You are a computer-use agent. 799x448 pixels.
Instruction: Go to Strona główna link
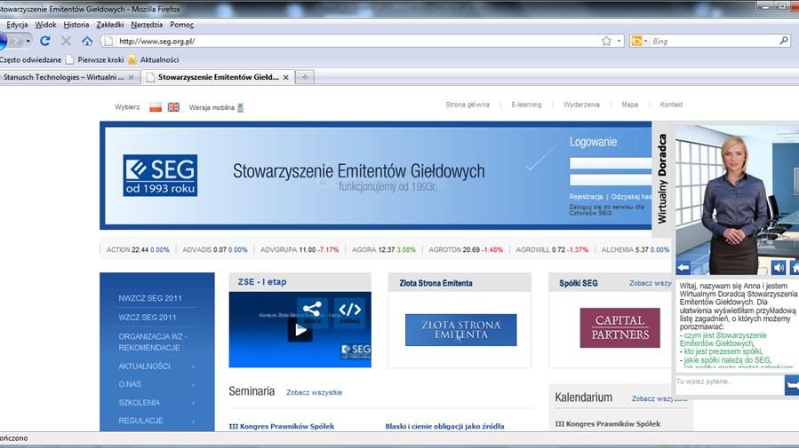[x=467, y=105]
